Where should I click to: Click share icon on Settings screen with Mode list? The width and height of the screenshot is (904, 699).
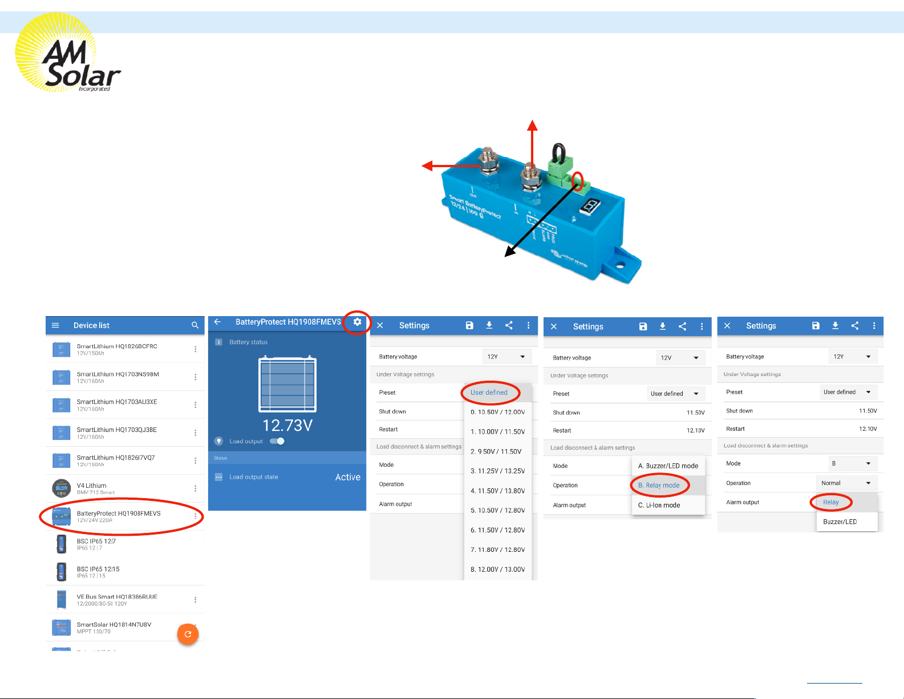[682, 326]
